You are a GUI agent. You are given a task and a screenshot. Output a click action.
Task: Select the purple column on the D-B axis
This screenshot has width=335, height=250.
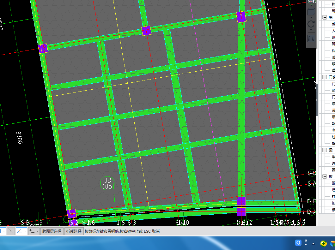pyautogui.click(x=241, y=201)
